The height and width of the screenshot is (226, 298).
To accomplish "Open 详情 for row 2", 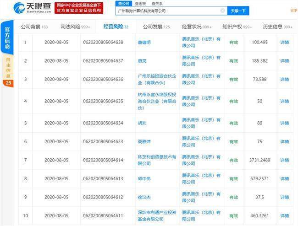I will tap(285, 61).
